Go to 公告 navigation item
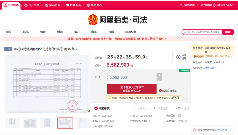This screenshot has height=135, width=238. (x=43, y=32)
